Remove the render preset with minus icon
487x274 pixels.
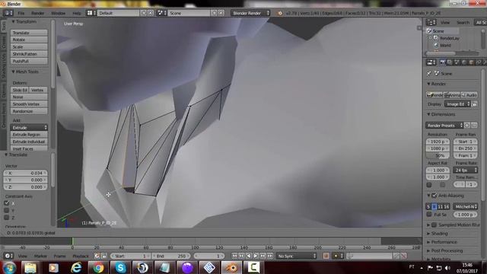474,125
